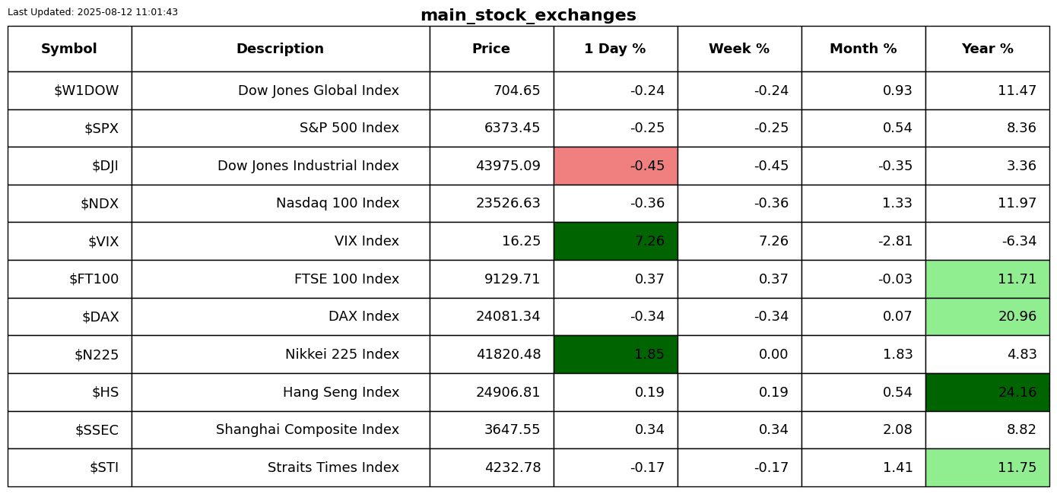The height and width of the screenshot is (494, 1057).
Task: Select the dark green 24.16 Hang Seng cell
Action: pyautogui.click(x=987, y=392)
